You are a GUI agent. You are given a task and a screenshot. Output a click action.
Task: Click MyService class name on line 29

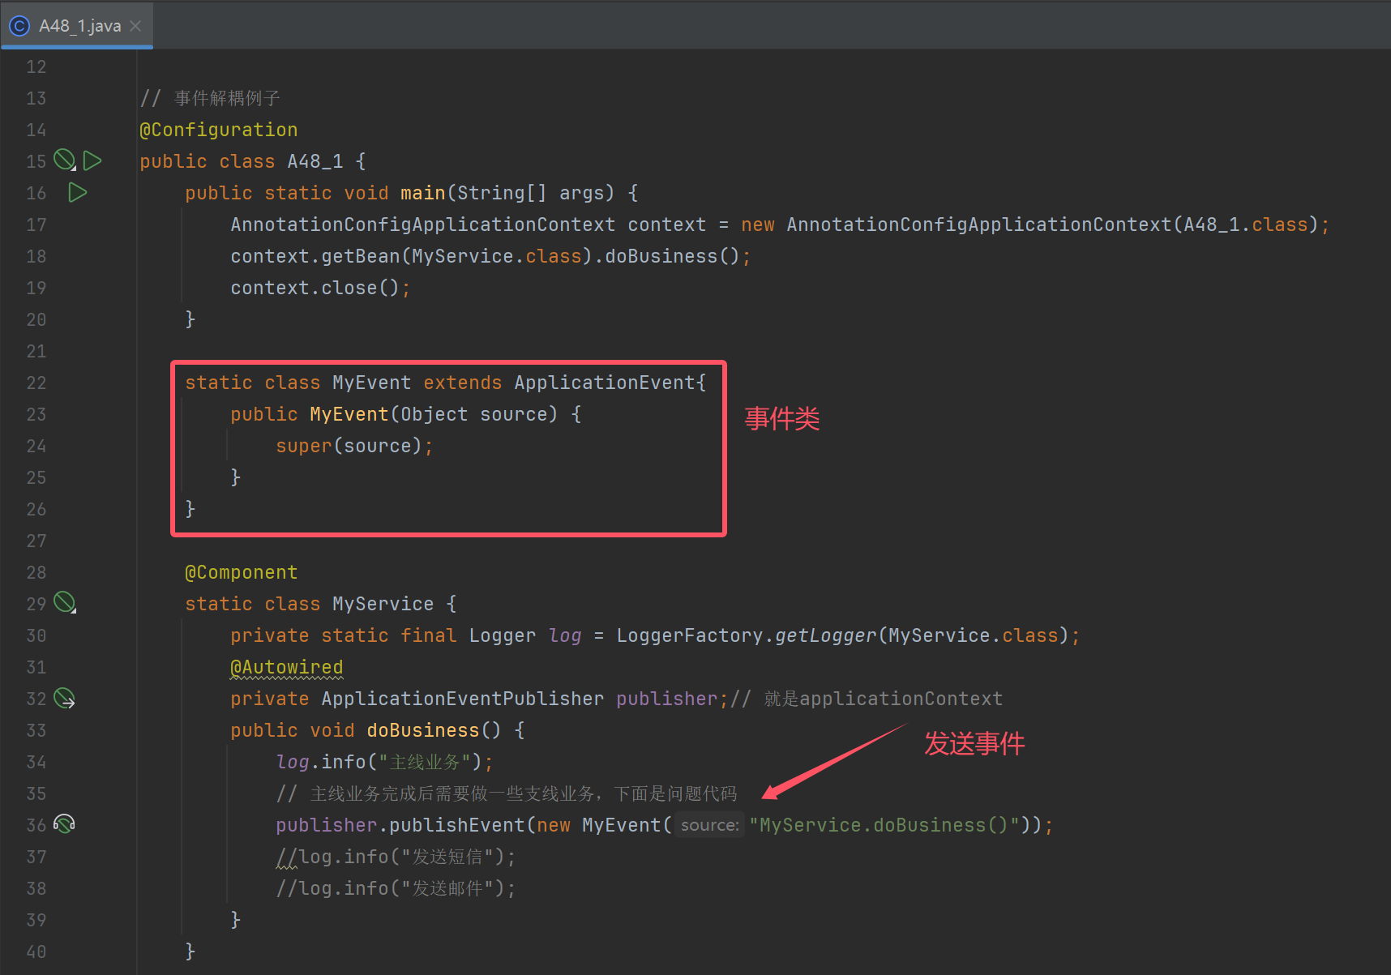tap(383, 604)
